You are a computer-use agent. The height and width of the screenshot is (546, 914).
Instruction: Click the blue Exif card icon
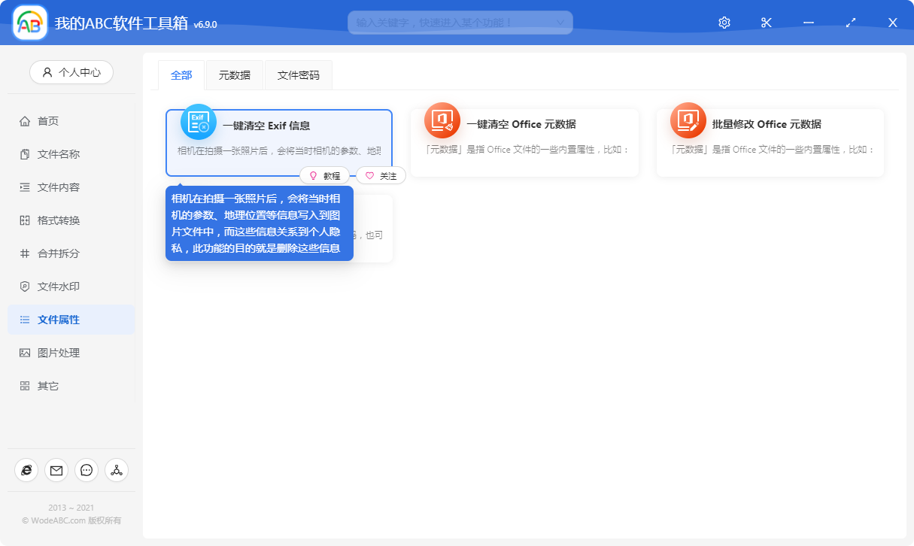[199, 122]
